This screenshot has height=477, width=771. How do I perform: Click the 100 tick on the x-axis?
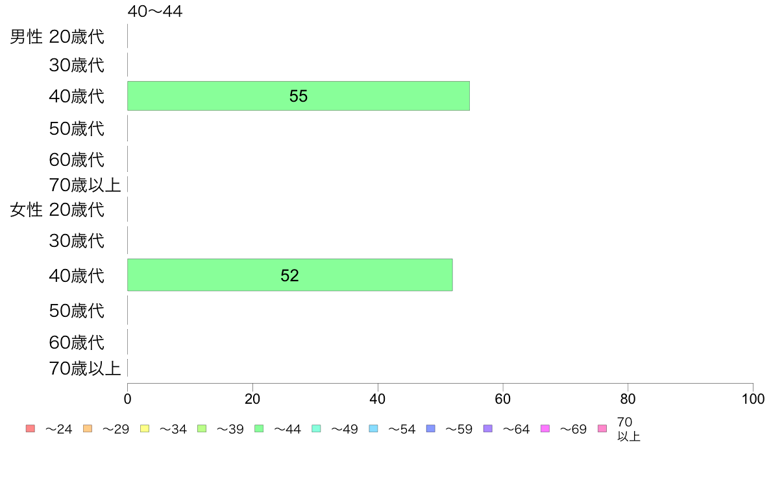[x=753, y=399]
